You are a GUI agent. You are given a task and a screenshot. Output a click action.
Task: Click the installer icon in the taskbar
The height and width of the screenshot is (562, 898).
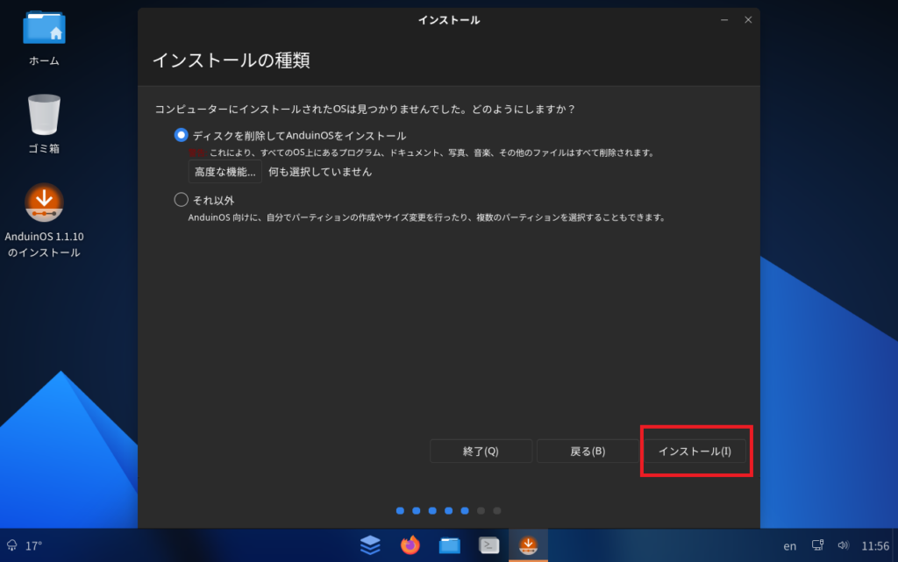pyautogui.click(x=528, y=545)
